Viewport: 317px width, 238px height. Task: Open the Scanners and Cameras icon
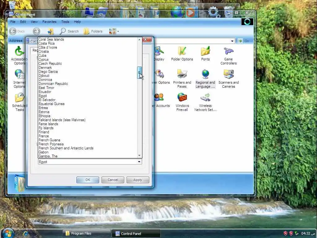[x=228, y=78]
